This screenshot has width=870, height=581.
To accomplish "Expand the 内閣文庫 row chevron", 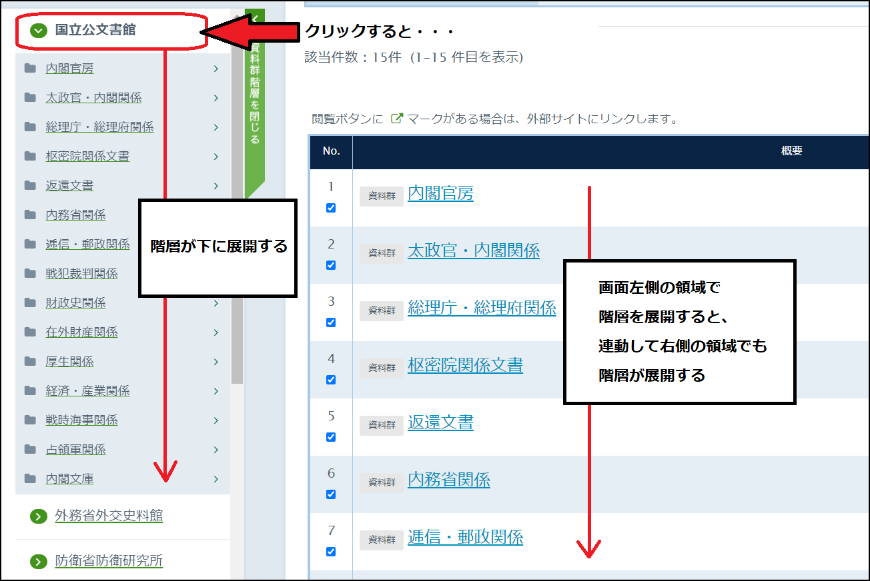I will 216,479.
